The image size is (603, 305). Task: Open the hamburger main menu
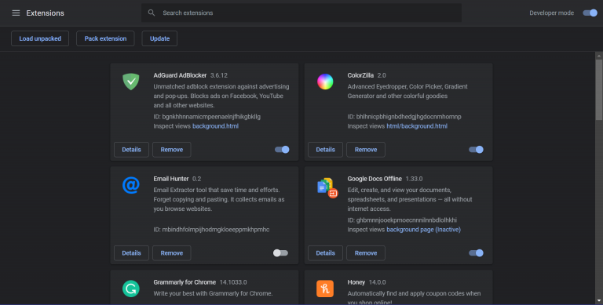(16, 13)
